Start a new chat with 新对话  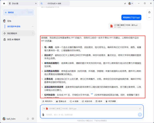(x=18, y=12)
